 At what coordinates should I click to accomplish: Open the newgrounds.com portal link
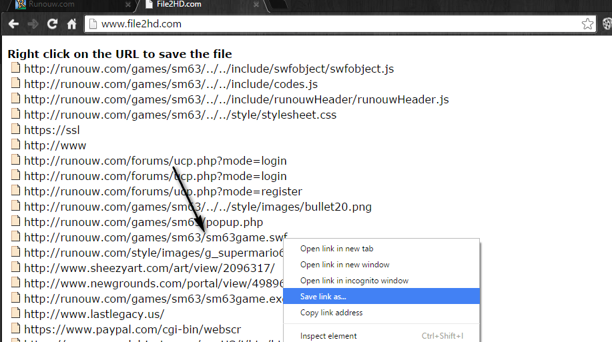154,283
